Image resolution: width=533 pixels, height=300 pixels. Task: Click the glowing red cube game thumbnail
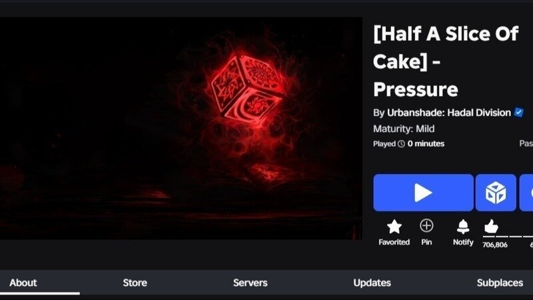181,128
